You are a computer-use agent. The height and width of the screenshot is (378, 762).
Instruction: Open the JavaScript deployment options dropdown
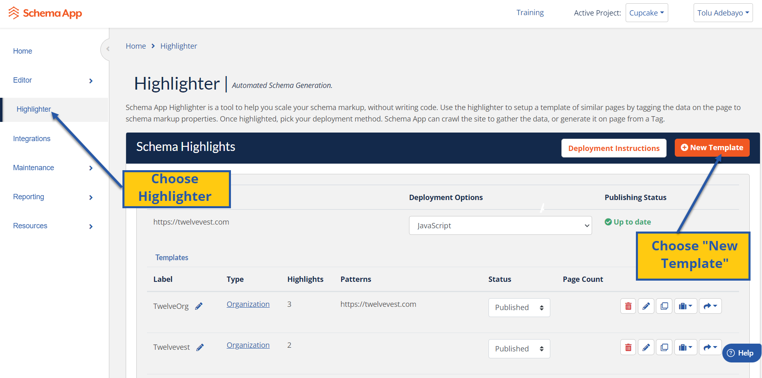500,225
